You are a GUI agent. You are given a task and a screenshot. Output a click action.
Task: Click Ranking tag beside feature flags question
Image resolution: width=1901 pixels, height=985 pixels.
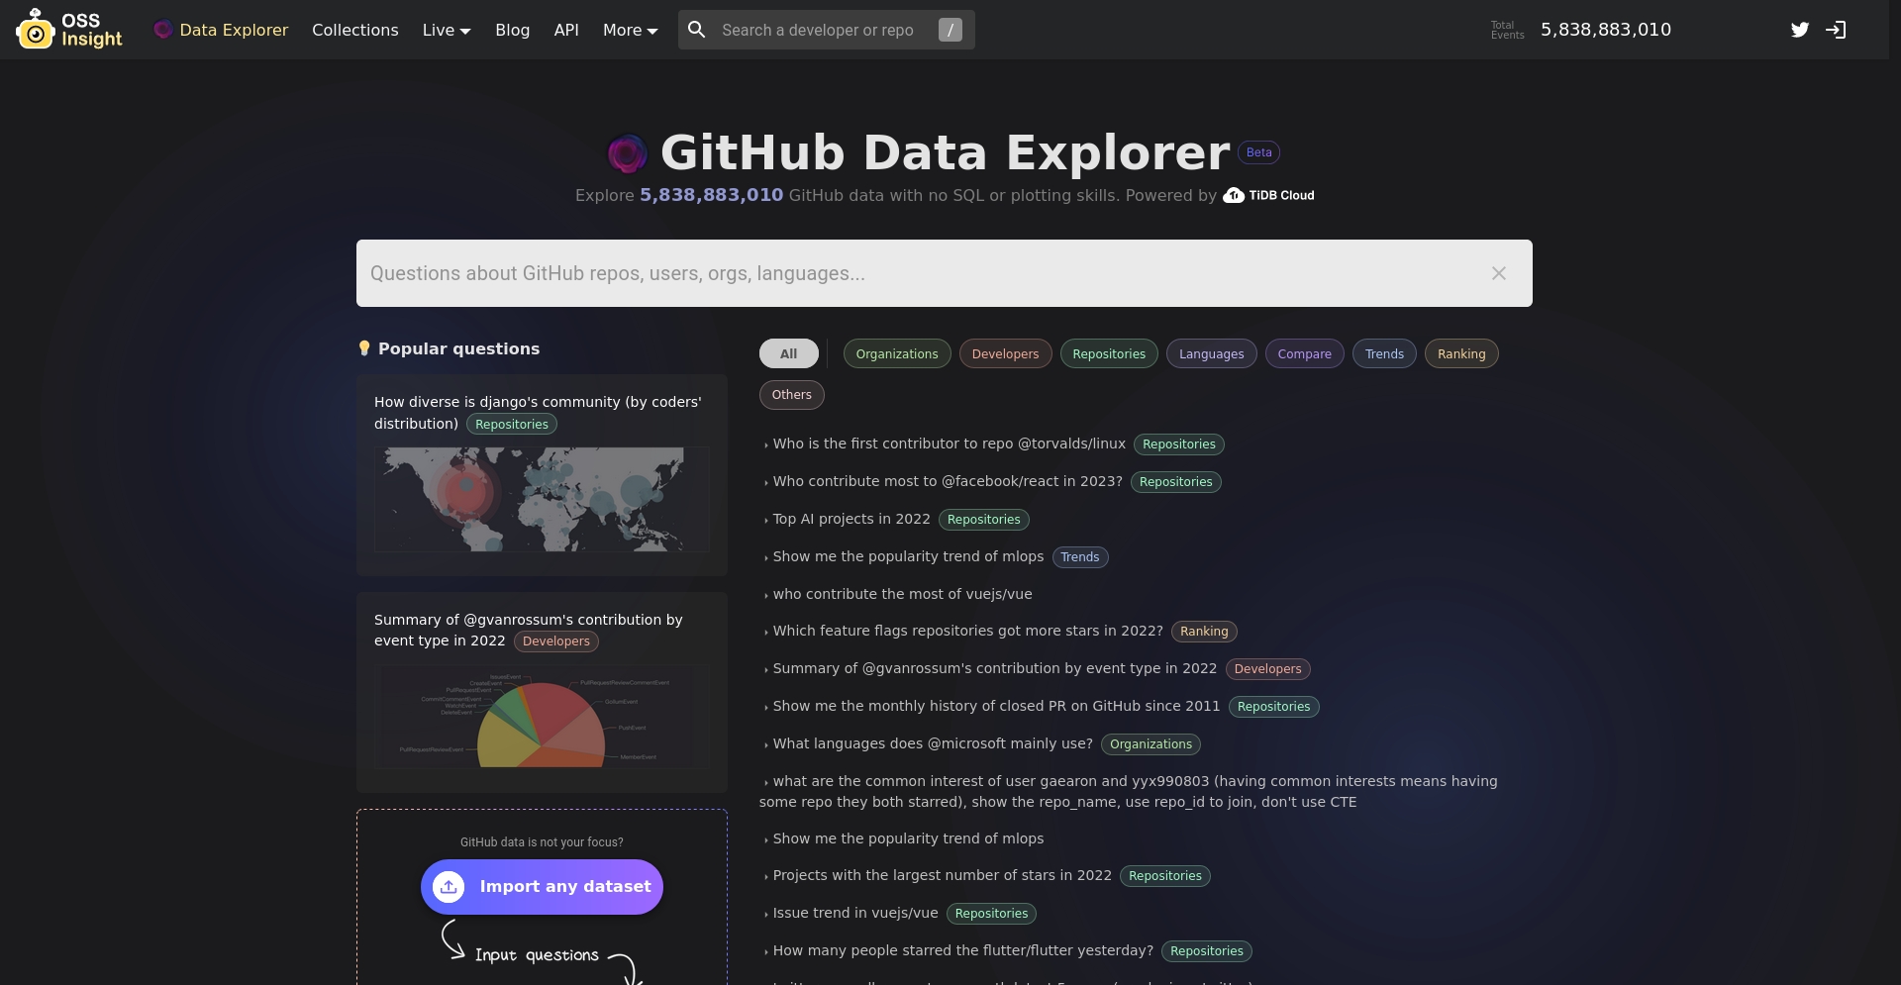point(1204,631)
